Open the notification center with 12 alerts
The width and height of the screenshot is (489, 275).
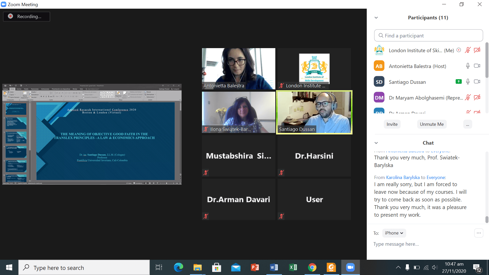[x=477, y=268]
